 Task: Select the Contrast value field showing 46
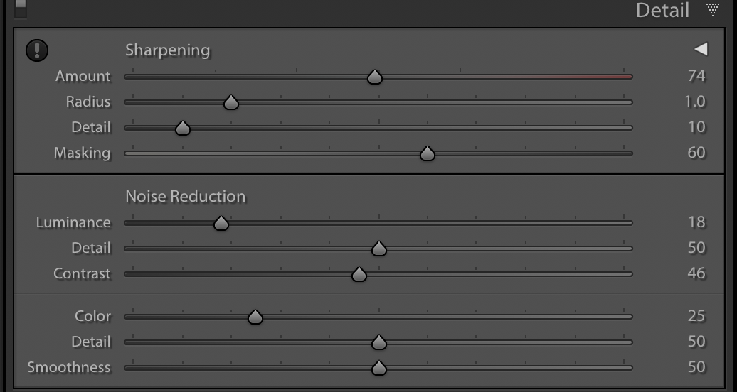pyautogui.click(x=696, y=273)
